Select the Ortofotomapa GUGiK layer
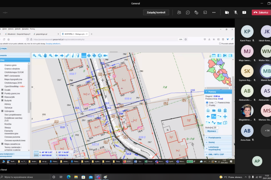271x180 pixels. coord(14,72)
